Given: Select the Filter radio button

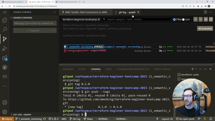Looking at the screenshot, I should point(174,19).
